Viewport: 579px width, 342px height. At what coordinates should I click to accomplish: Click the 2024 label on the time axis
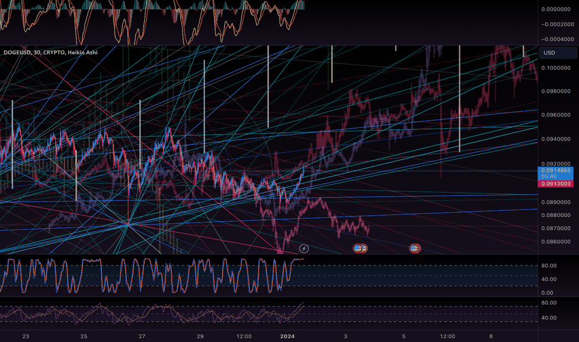point(287,336)
